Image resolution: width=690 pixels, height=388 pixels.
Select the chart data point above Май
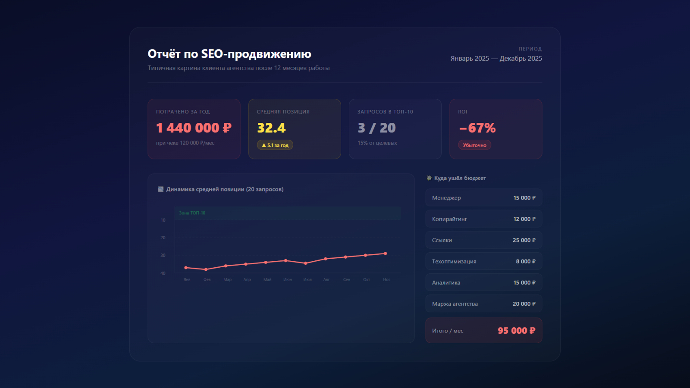(266, 262)
